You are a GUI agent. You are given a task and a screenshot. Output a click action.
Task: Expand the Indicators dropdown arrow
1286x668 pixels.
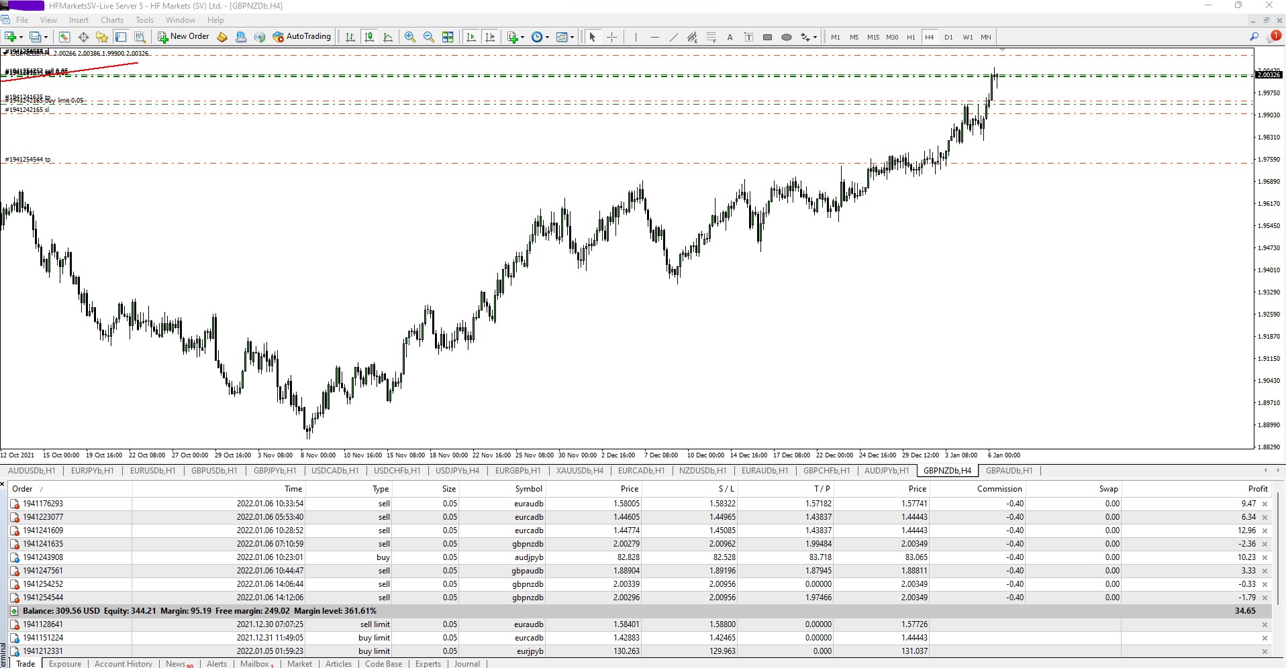pyautogui.click(x=523, y=38)
